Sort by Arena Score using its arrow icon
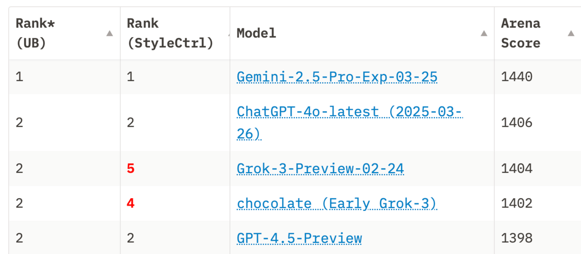 click(x=571, y=33)
